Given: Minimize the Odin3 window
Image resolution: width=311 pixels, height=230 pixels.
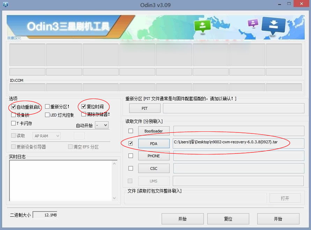Looking at the screenshot, I should pos(280,4).
